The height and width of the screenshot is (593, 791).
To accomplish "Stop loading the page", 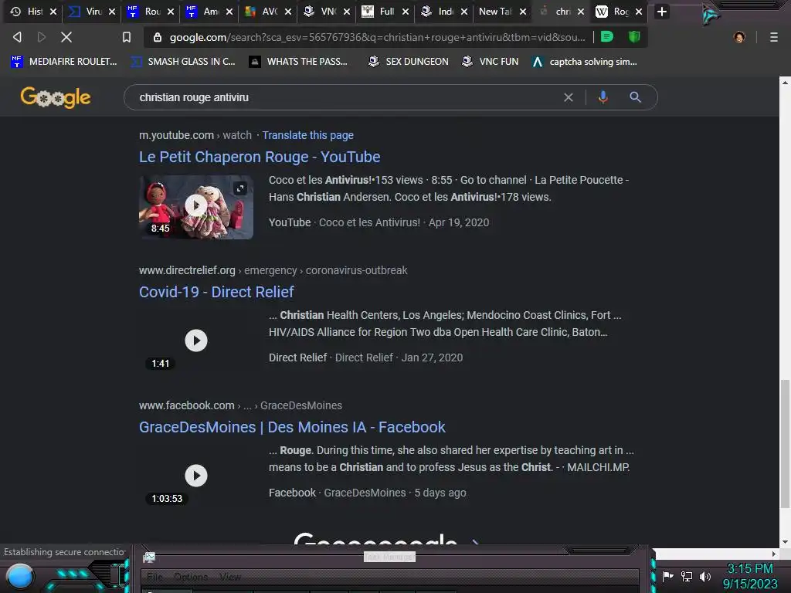I will (x=66, y=37).
